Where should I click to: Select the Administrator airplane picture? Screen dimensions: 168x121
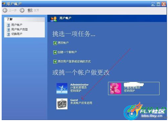coord(62,88)
